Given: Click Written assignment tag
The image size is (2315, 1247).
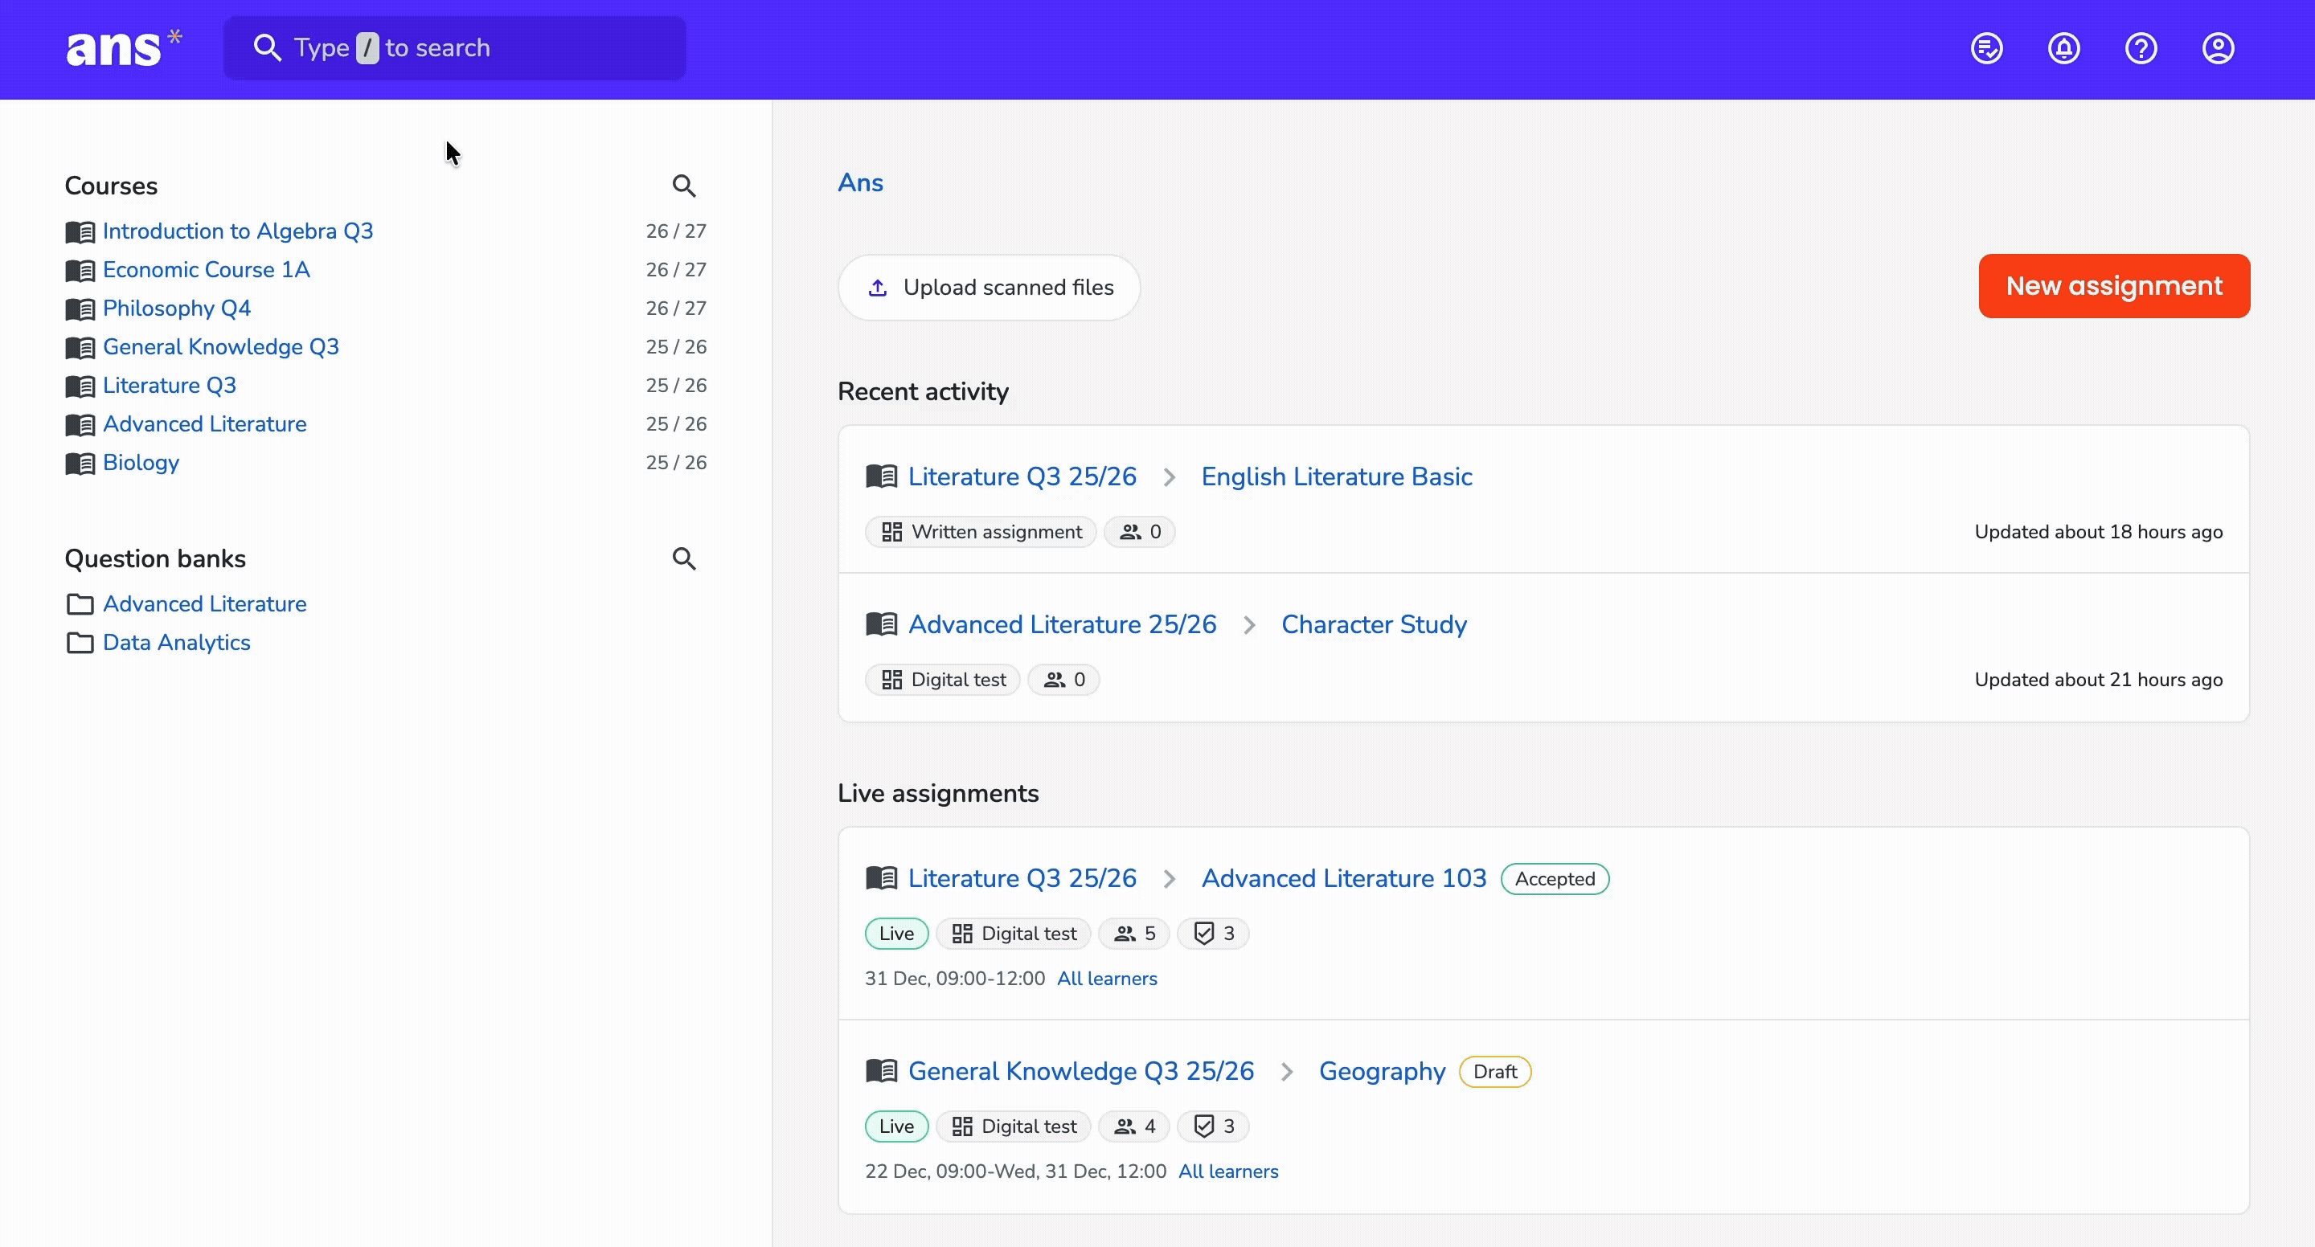Looking at the screenshot, I should point(981,532).
